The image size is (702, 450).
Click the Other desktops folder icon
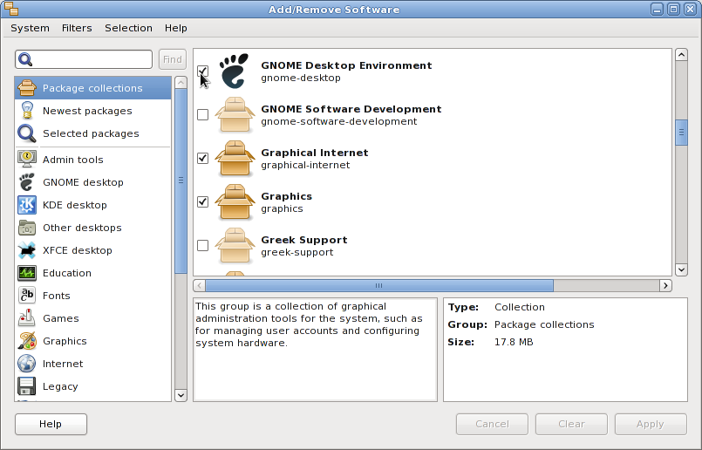pyautogui.click(x=27, y=228)
